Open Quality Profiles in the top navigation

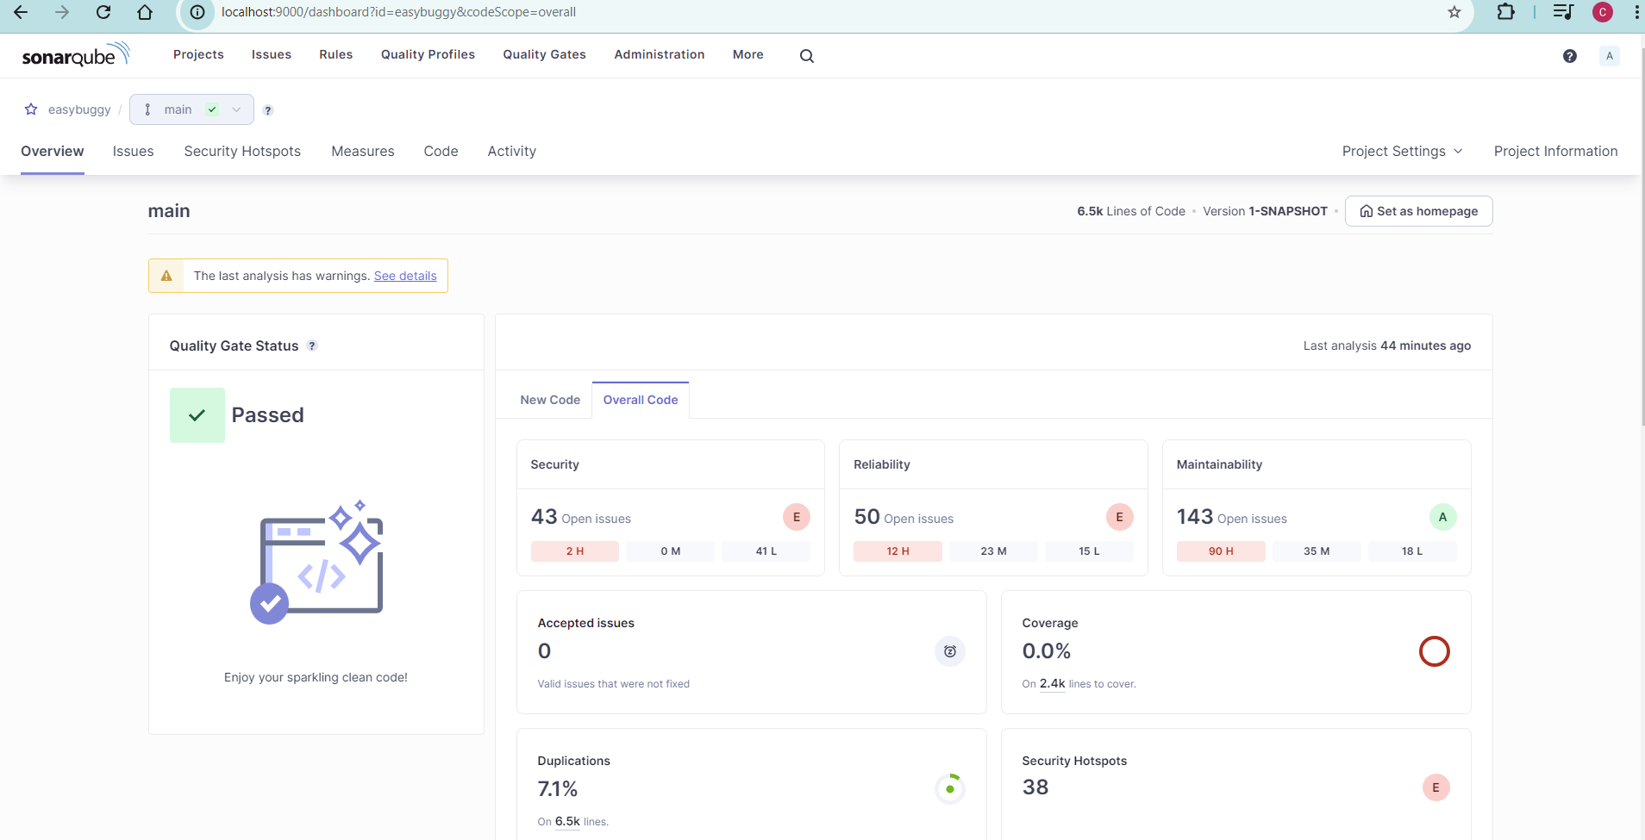point(428,54)
